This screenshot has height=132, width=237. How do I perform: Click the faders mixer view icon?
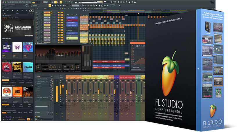coord(91,6)
